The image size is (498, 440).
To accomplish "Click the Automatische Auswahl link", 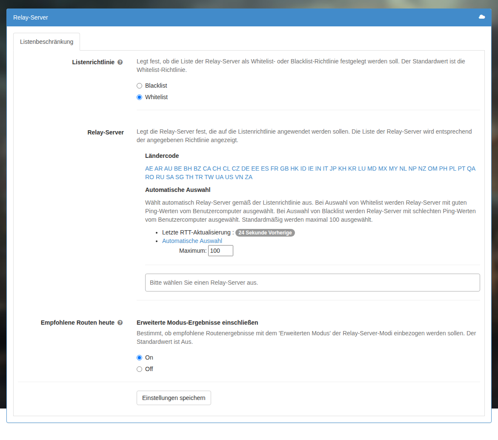I will 192,241.
